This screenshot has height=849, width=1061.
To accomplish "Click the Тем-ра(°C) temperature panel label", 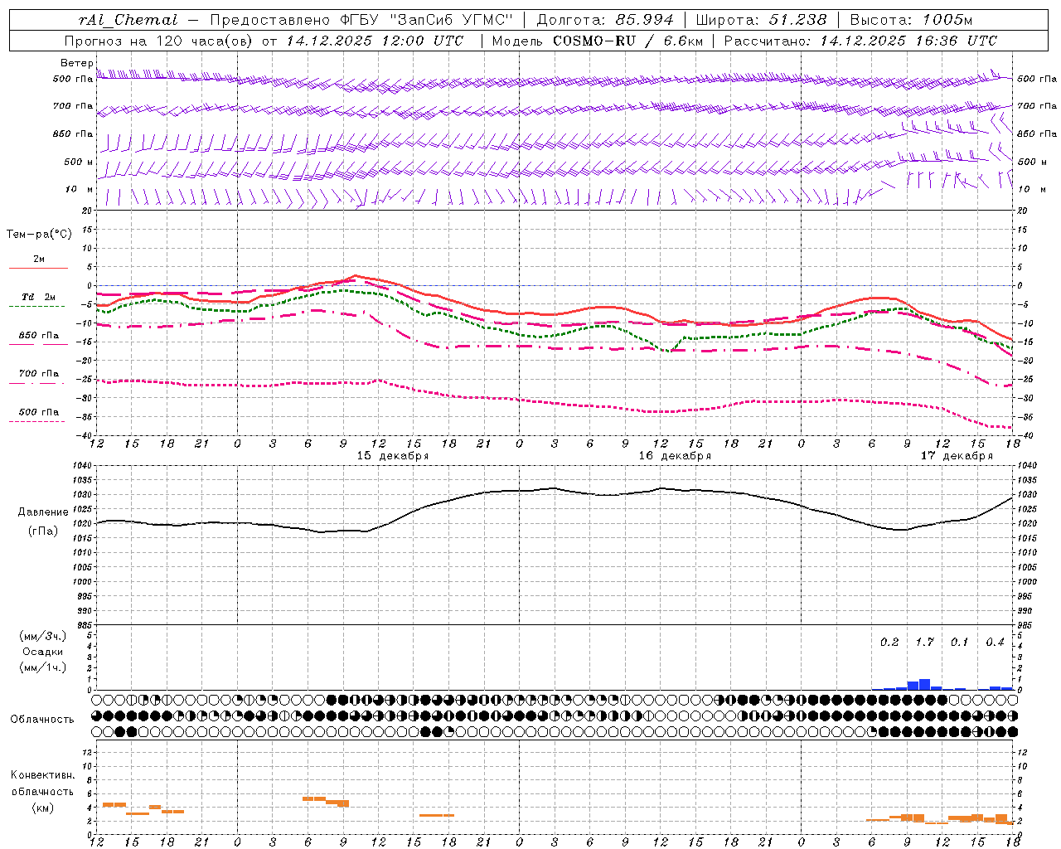I will pyautogui.click(x=39, y=234).
